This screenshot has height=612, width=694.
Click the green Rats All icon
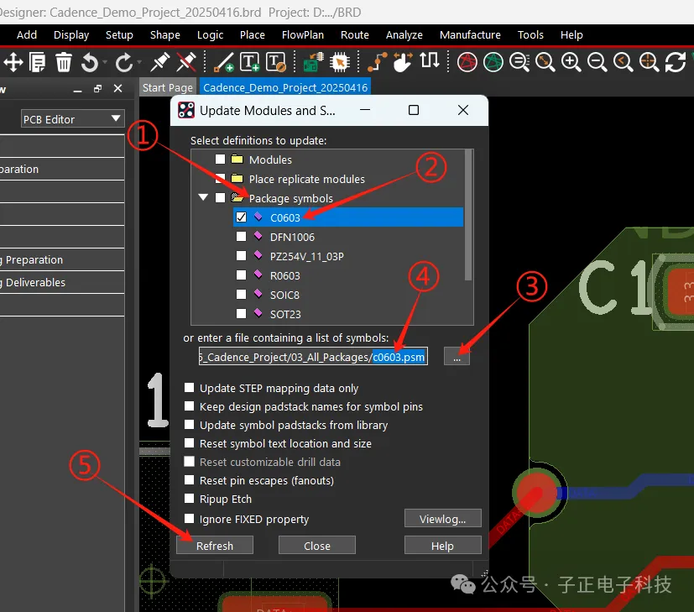click(x=493, y=62)
